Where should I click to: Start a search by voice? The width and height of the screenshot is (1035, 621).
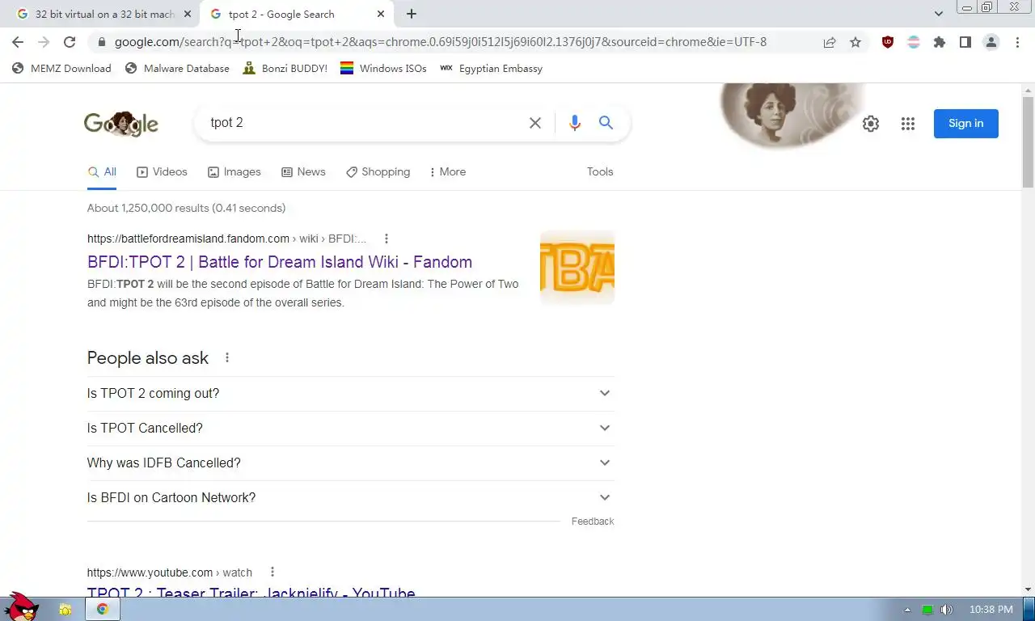coord(575,123)
